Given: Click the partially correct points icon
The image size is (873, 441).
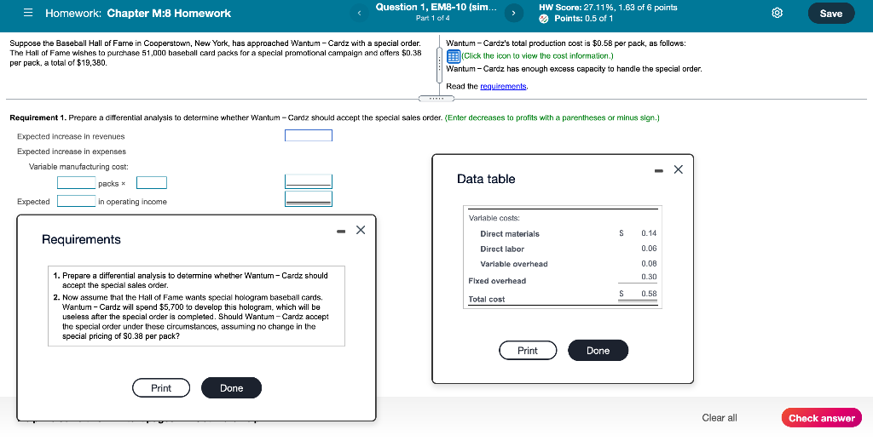Looking at the screenshot, I should [x=544, y=19].
